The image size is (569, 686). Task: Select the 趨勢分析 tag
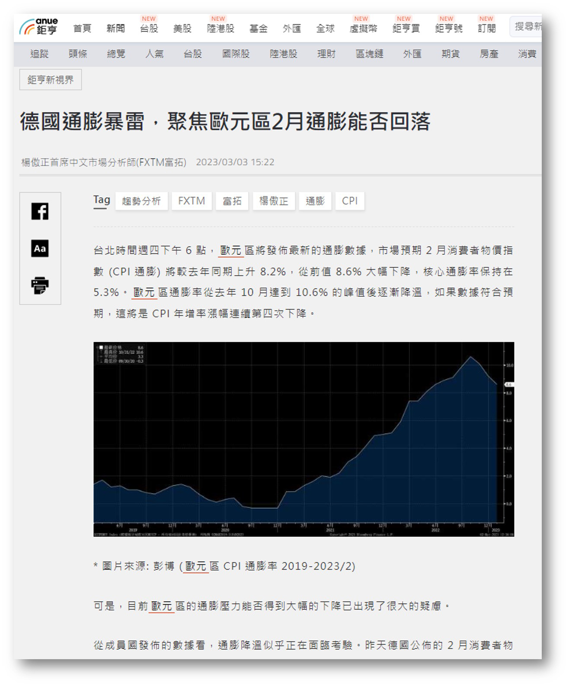point(141,201)
